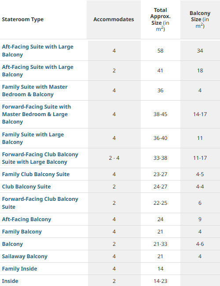Open Forward-Facing Club Balcony Suite with Large Balcony

(x=40, y=158)
